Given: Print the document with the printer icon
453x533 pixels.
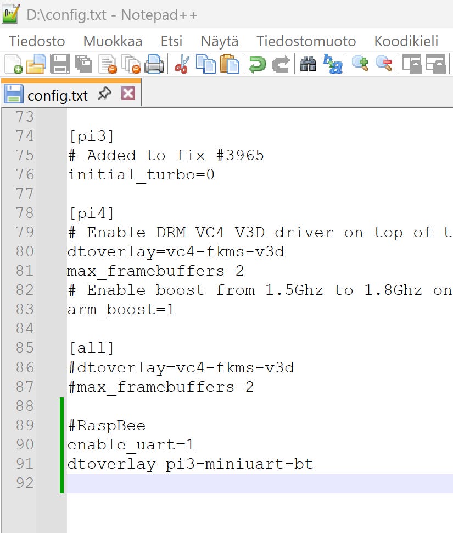Looking at the screenshot, I should tap(154, 64).
